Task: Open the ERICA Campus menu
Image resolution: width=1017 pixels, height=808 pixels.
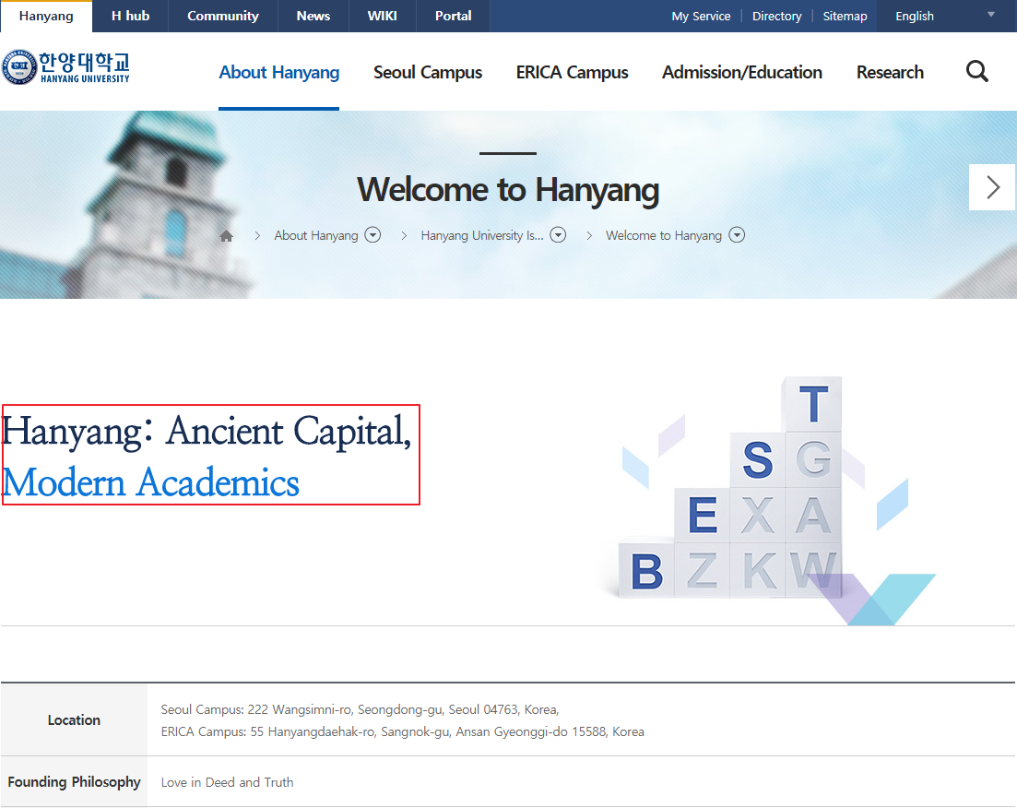Action: point(572,72)
